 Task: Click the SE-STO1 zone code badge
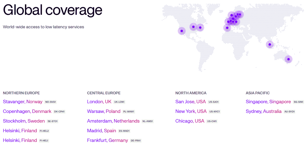pos(52,121)
